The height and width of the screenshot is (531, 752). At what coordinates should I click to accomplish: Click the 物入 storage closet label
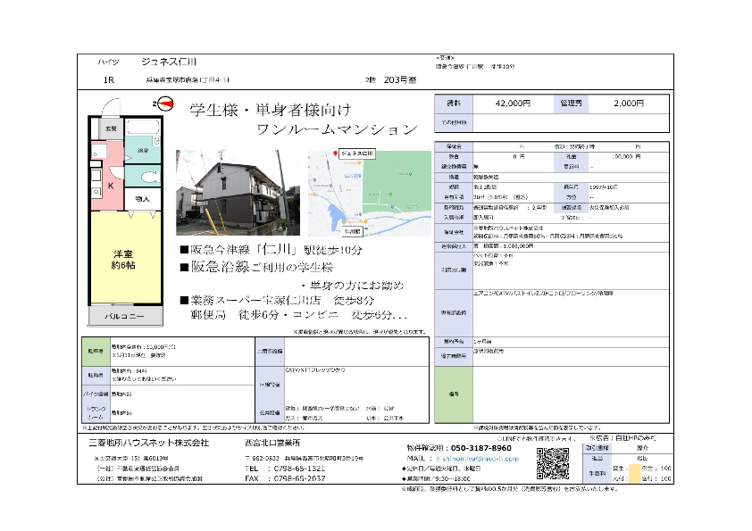pos(142,197)
